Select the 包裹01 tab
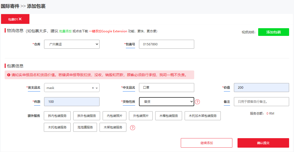This screenshot has height=152, width=294. point(13,19)
